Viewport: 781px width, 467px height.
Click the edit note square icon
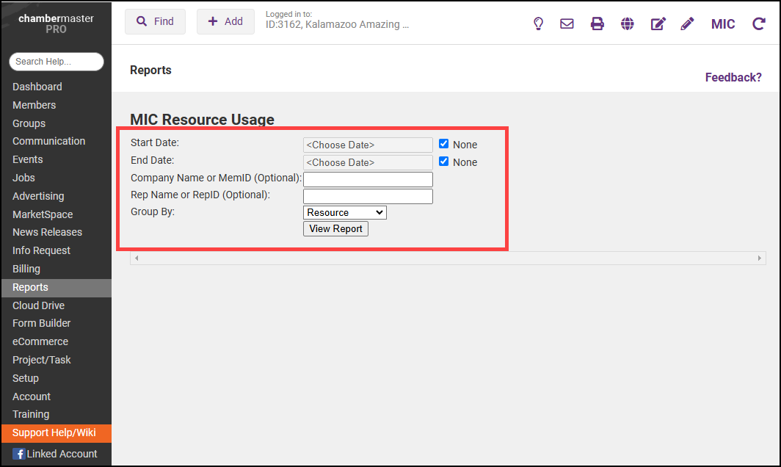(658, 23)
